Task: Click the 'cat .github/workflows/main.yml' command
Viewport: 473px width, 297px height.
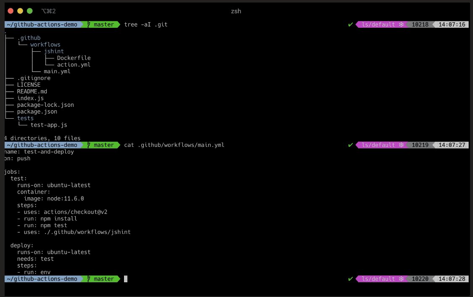Action: 174,145
